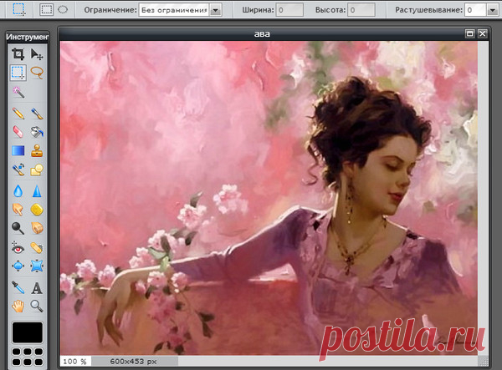Select the Lasso tool
The height and width of the screenshot is (370, 502).
(37, 73)
